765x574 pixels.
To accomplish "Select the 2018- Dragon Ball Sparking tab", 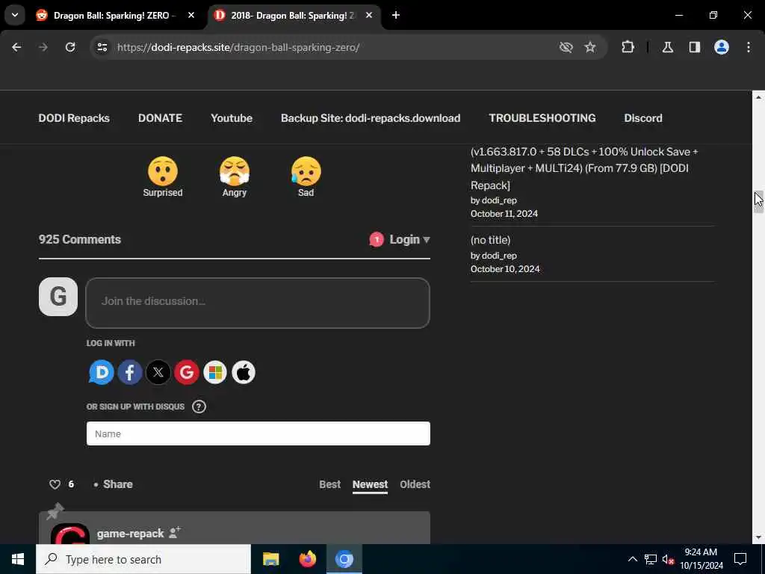I will point(293,15).
